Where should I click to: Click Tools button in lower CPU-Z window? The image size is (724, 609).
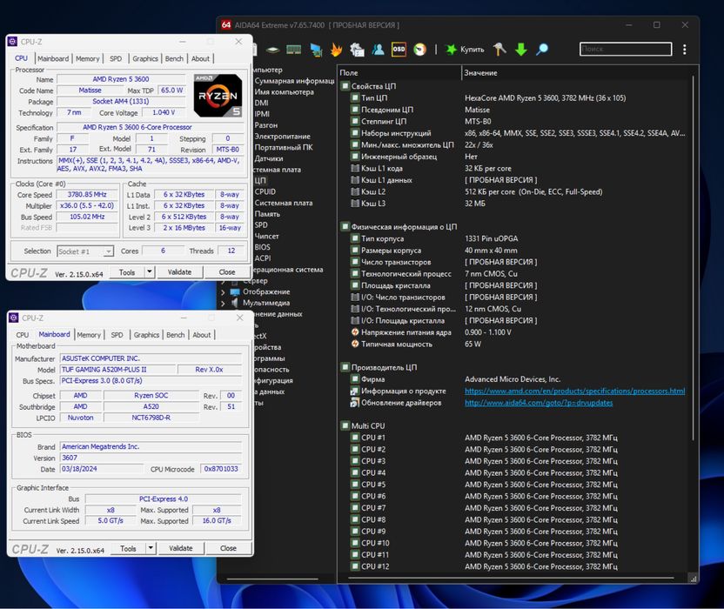click(129, 548)
